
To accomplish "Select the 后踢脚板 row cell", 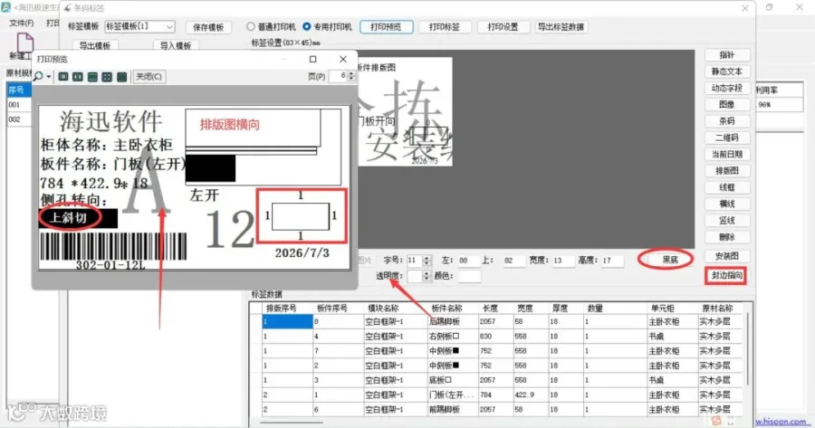I will (x=453, y=322).
